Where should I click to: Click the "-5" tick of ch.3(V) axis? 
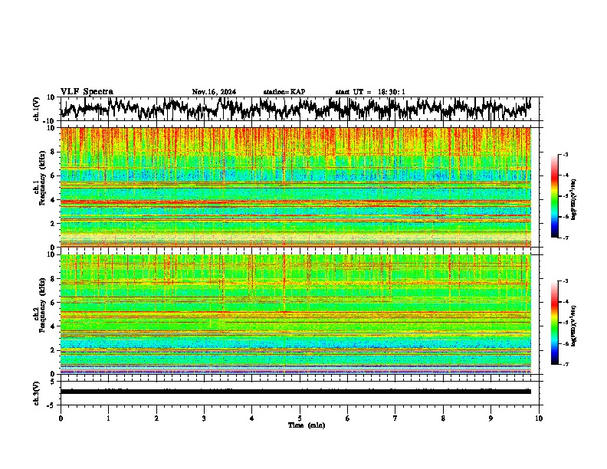(x=52, y=405)
